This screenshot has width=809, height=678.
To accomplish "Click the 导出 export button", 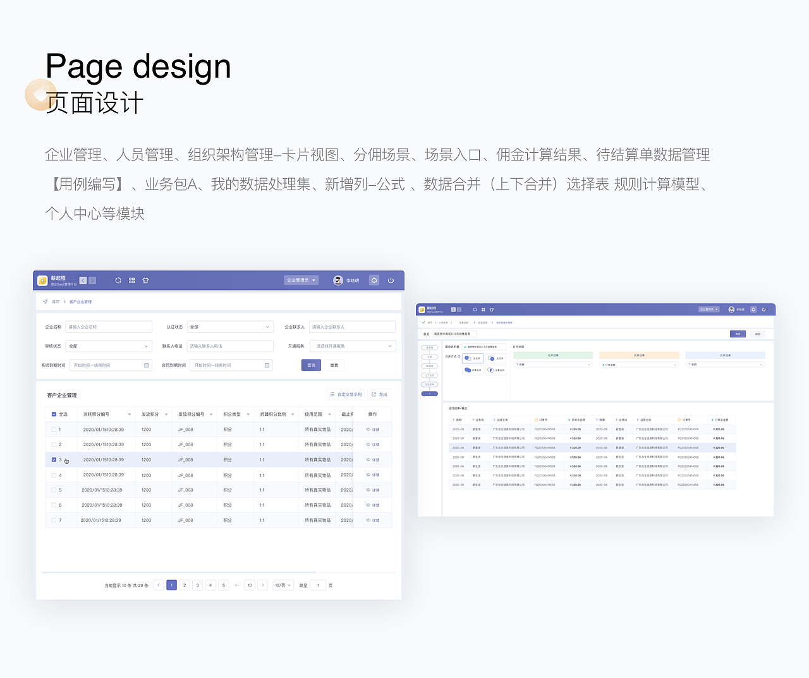I will [379, 394].
